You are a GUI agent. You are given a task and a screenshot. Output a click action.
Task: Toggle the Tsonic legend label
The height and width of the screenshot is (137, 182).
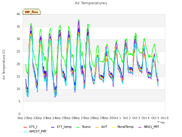point(86,127)
